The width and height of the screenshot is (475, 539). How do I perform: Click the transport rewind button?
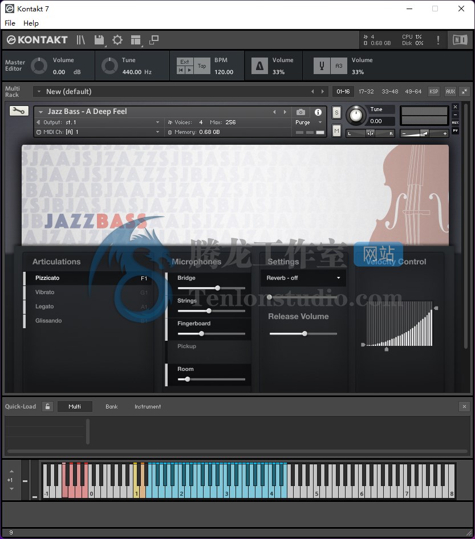click(x=181, y=70)
